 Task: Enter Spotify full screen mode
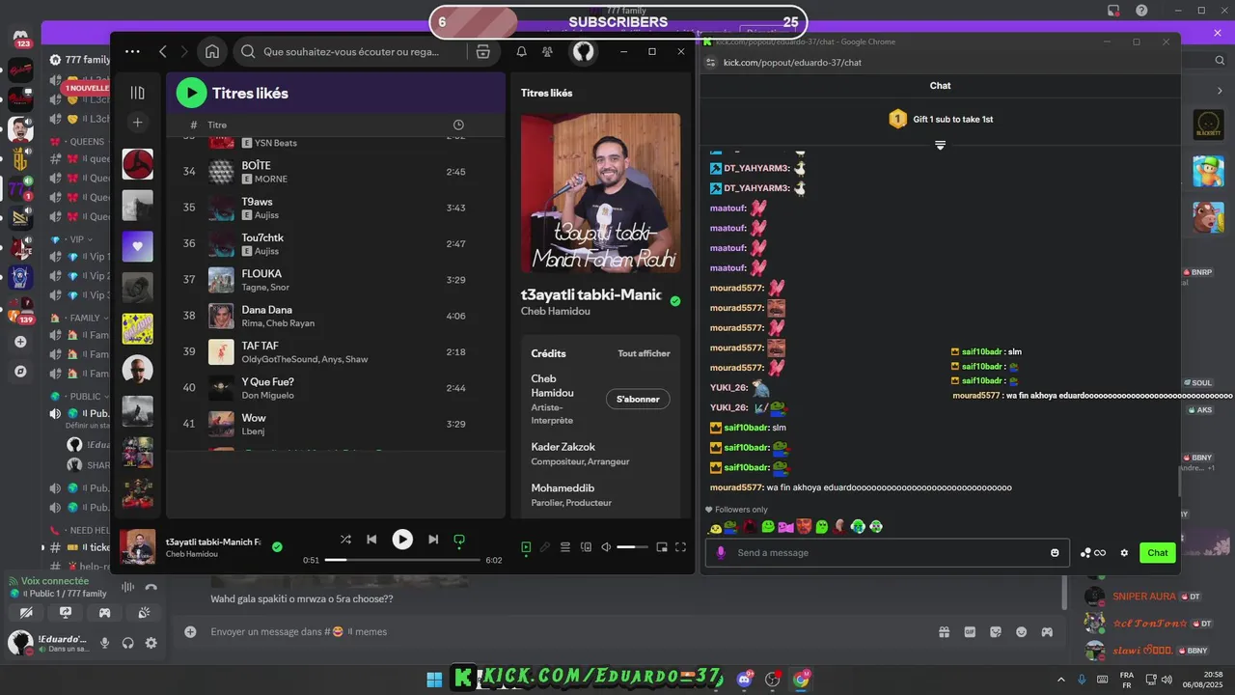tap(680, 547)
